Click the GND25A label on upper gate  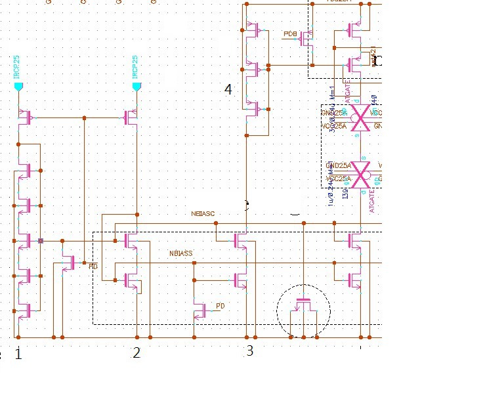click(x=334, y=113)
